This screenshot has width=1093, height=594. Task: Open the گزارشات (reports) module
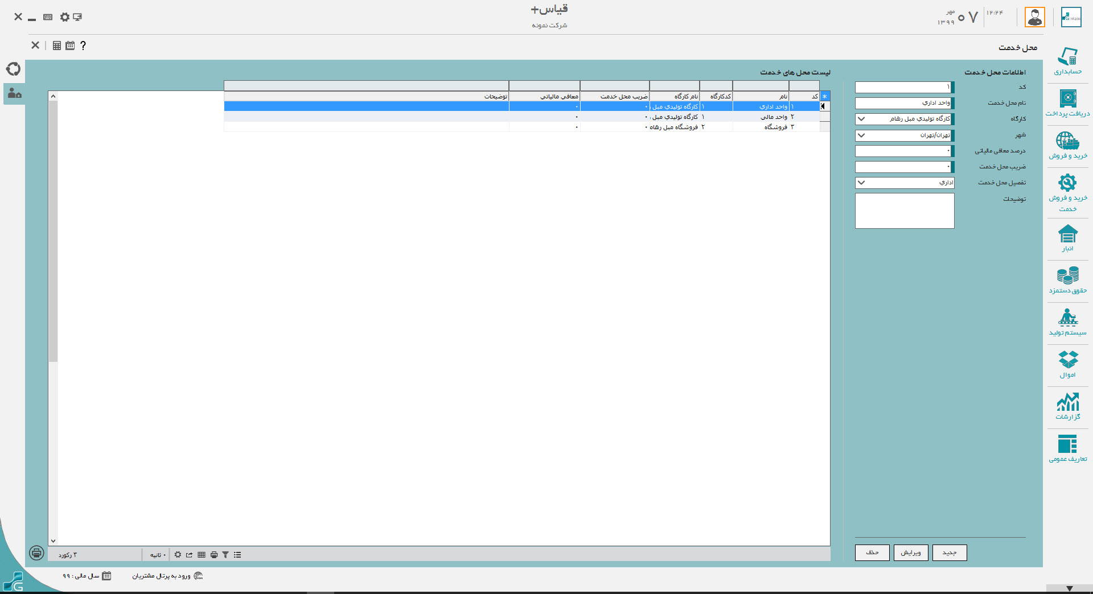pyautogui.click(x=1067, y=406)
